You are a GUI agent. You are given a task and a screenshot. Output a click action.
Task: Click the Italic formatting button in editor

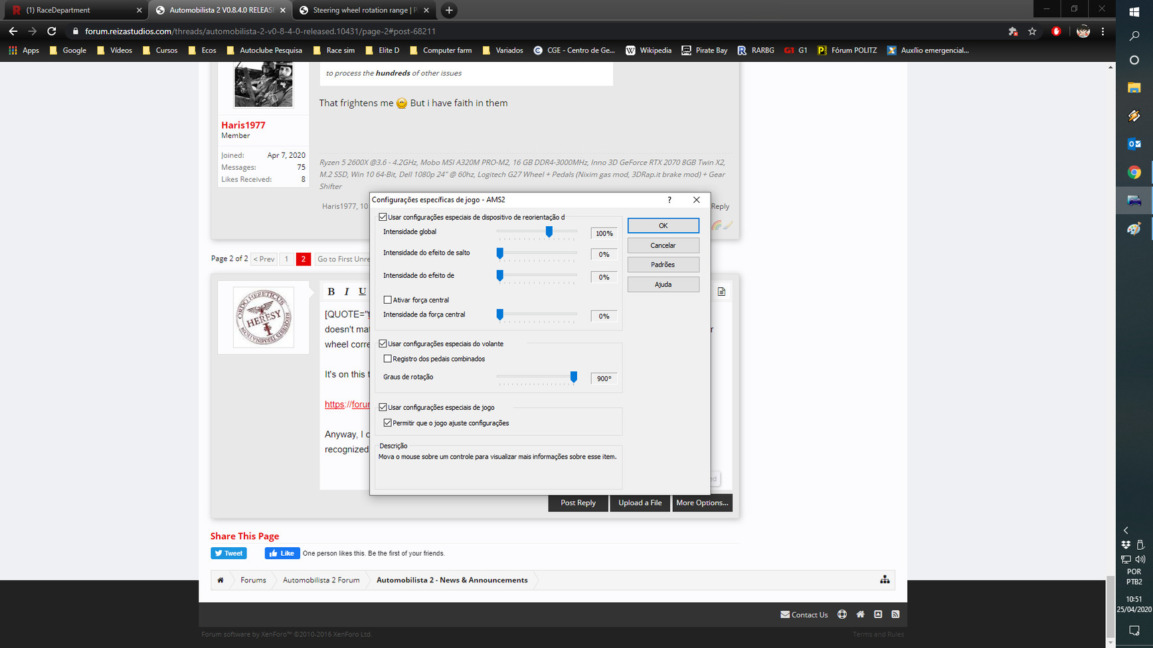[x=347, y=292]
